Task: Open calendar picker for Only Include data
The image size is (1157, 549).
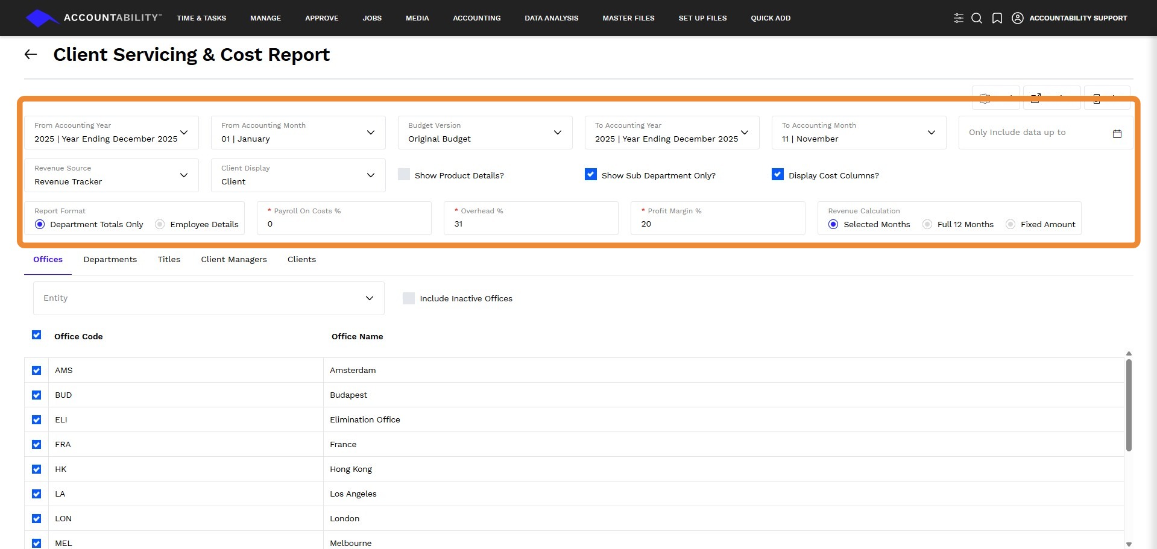Action: pyautogui.click(x=1117, y=133)
